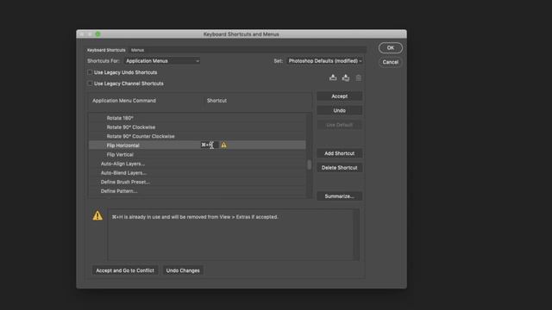Click the Add Shortcut button
This screenshot has width=552, height=310.
click(x=339, y=153)
